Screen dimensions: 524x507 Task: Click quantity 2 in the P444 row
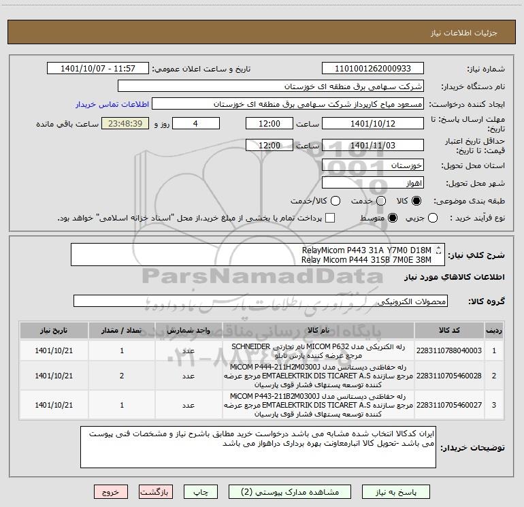122,376
